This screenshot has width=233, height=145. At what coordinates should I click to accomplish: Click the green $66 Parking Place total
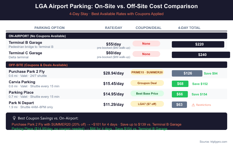(180, 94)
